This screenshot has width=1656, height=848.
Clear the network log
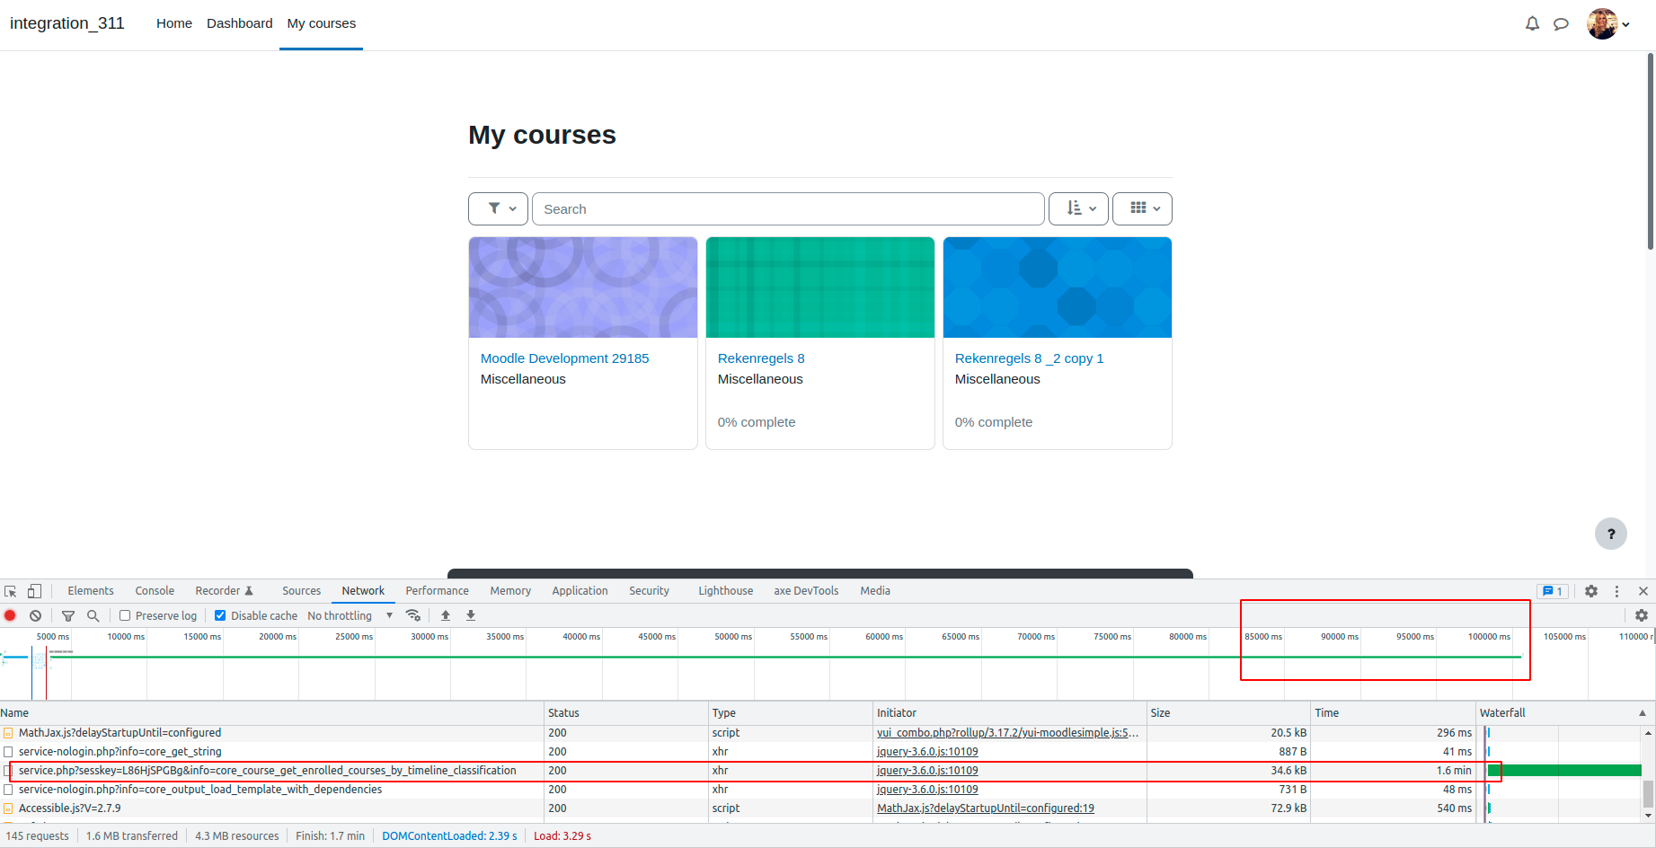click(x=35, y=615)
